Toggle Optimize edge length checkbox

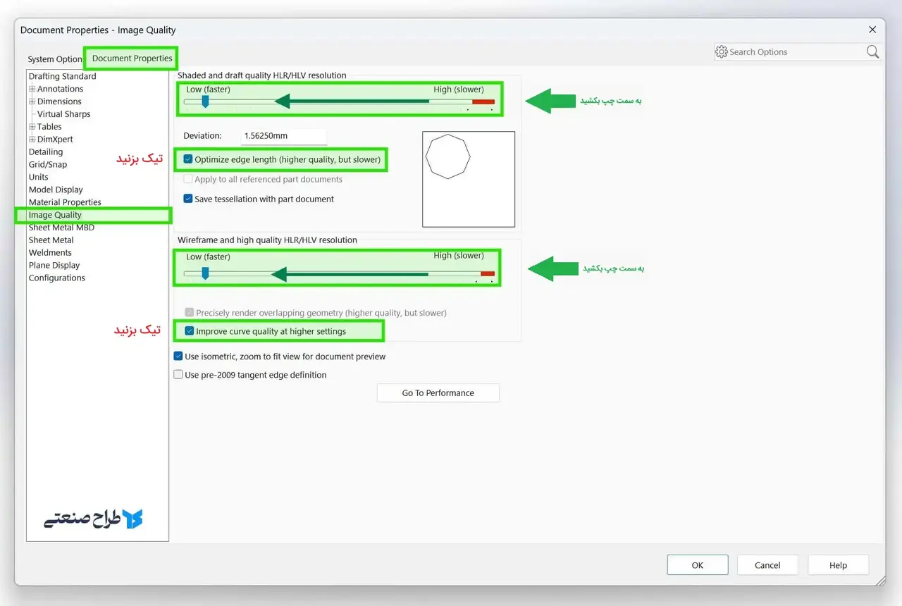(188, 160)
